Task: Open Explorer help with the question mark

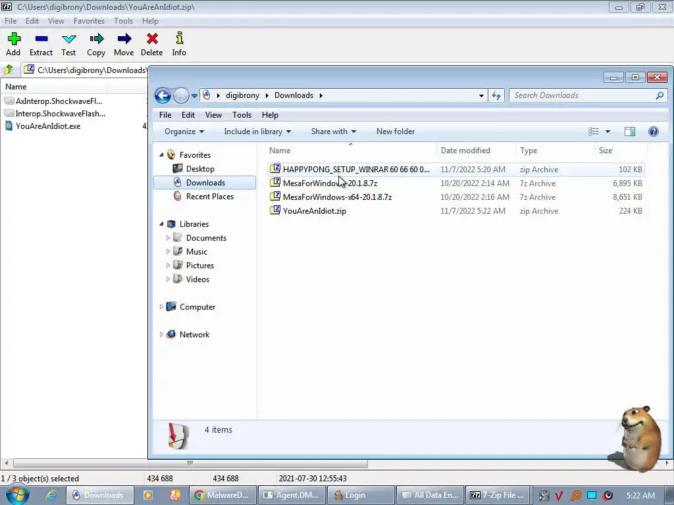Action: (654, 132)
